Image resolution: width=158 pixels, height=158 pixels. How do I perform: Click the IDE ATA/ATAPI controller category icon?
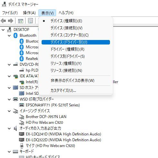(x=15, y=76)
